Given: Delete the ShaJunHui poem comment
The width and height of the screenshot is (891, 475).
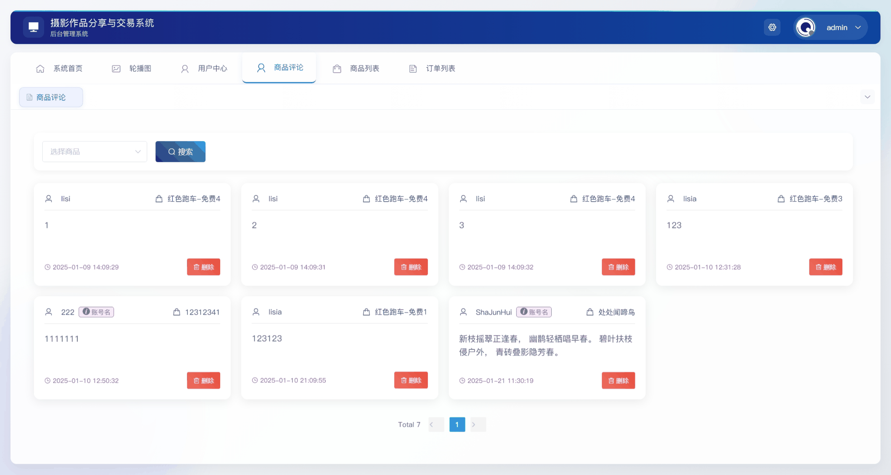Looking at the screenshot, I should (618, 380).
